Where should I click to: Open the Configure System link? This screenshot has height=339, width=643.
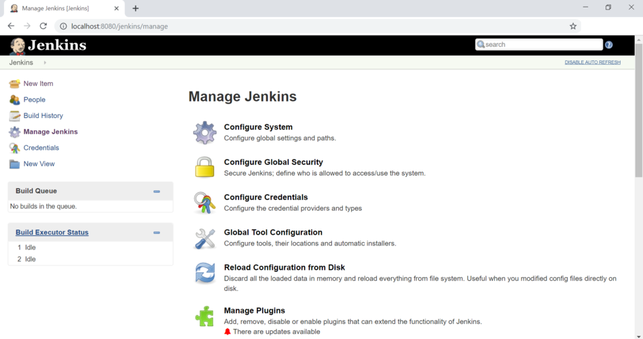point(258,127)
